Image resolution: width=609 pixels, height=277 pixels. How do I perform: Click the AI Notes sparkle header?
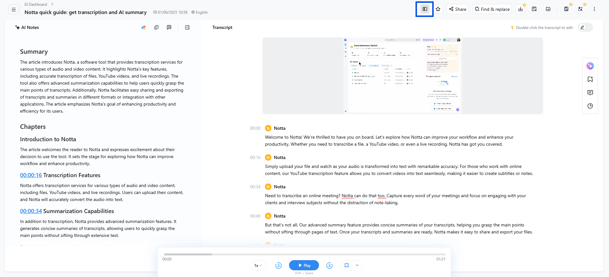pyautogui.click(x=27, y=27)
